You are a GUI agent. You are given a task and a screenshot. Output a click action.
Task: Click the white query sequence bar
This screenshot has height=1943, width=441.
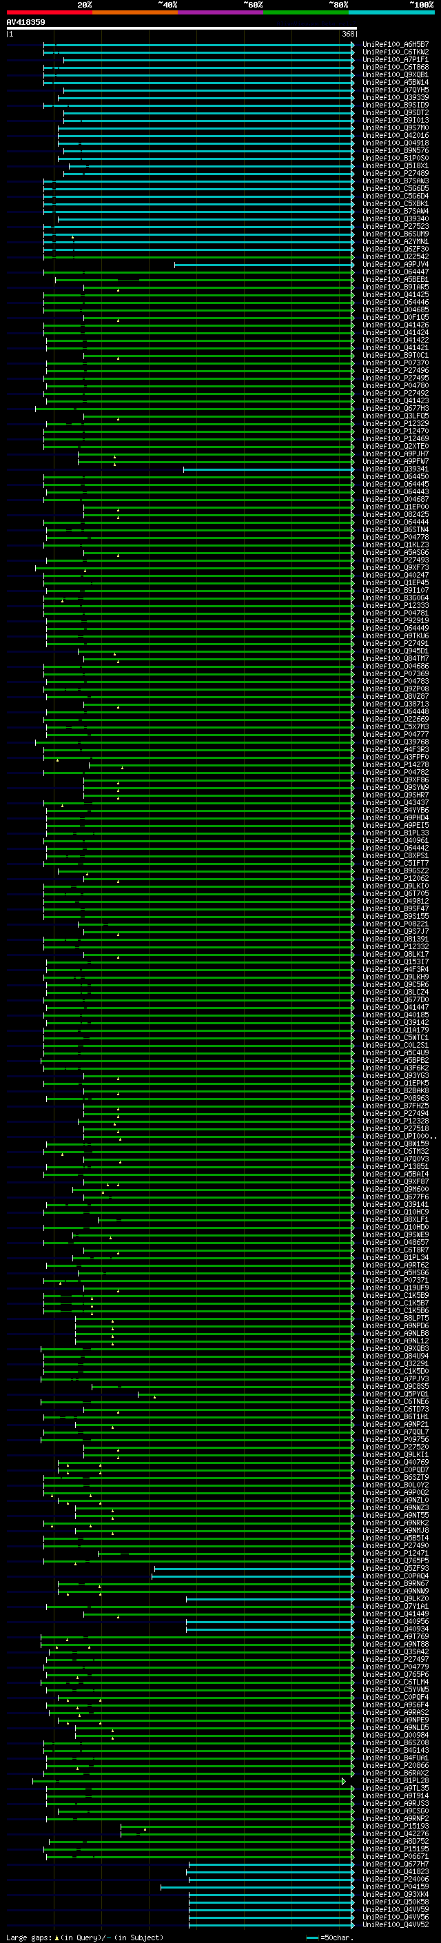pos(182,28)
